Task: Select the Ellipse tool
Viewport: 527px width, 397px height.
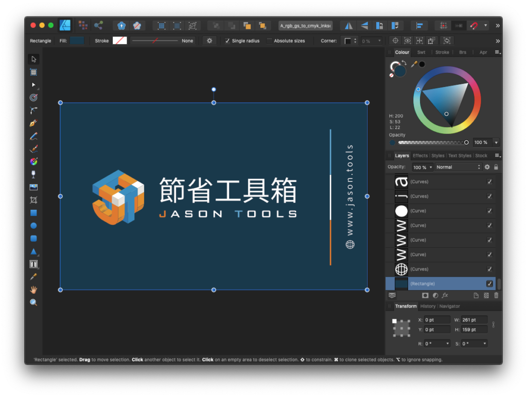Action: point(33,226)
